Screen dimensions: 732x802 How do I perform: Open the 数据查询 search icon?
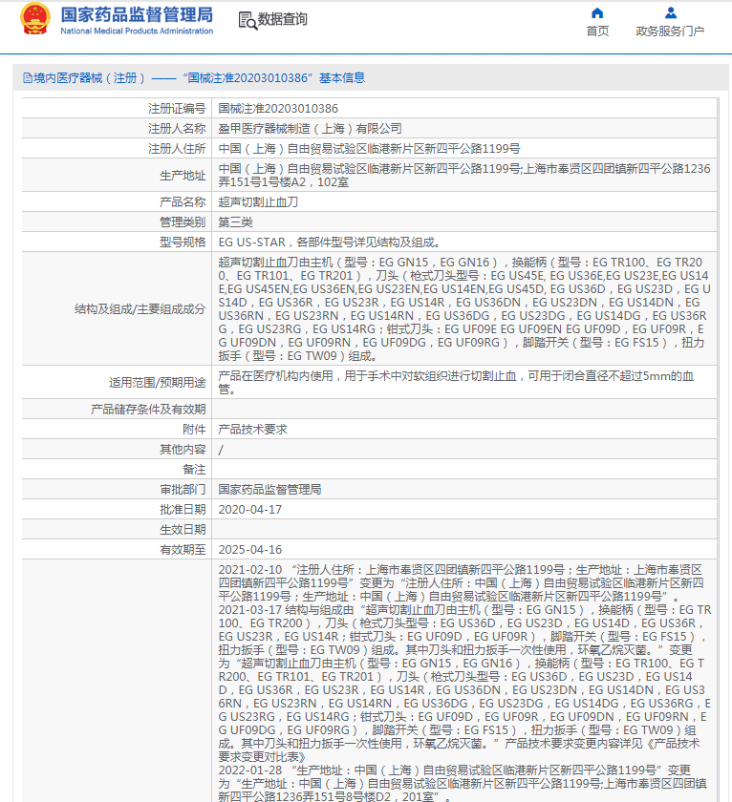(248, 20)
